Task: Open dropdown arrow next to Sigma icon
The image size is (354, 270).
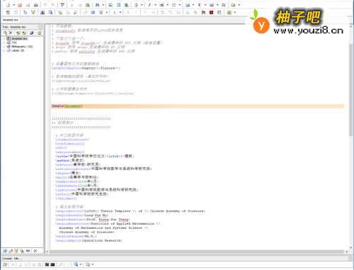Action: [205, 5]
